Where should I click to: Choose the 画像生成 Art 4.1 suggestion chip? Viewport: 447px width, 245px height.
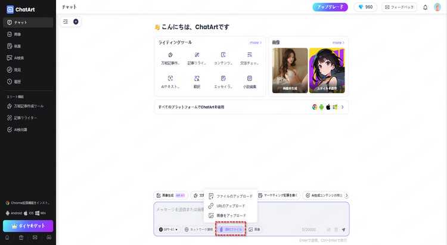[x=171, y=196]
